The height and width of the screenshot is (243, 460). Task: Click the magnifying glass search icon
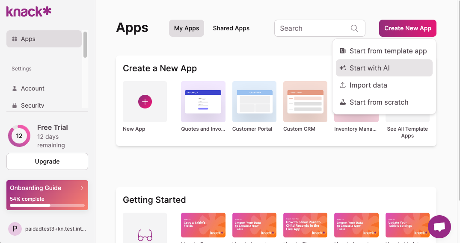(x=354, y=28)
